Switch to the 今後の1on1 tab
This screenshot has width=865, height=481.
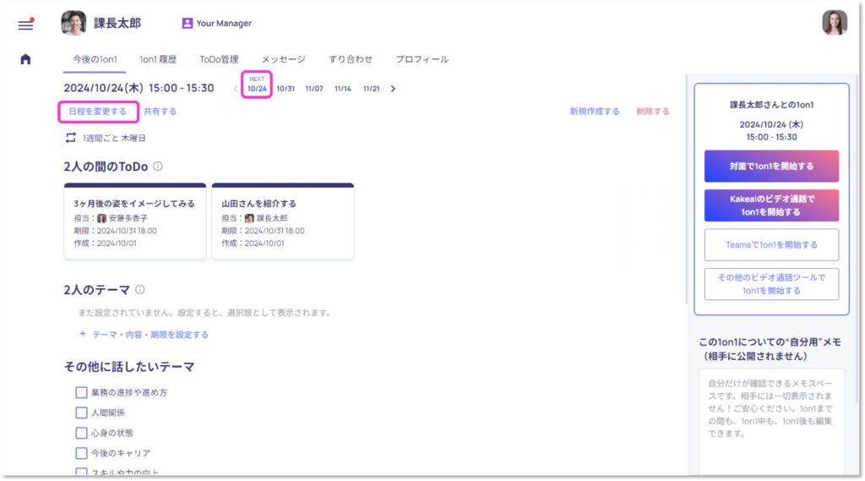click(95, 60)
